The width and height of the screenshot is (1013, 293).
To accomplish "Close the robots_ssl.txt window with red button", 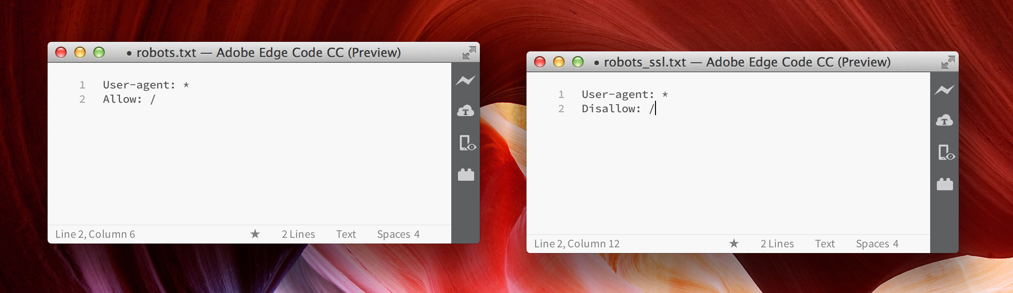I will coord(540,62).
